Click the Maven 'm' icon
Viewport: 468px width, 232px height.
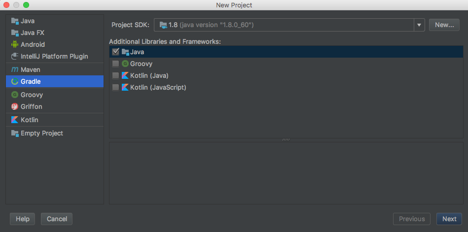pos(15,70)
